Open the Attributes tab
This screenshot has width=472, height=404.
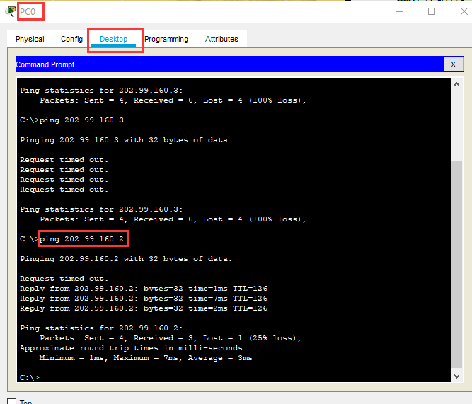coord(221,40)
